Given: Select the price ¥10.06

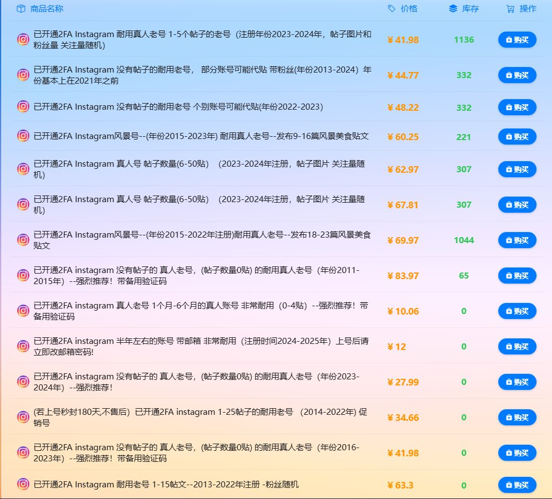Looking at the screenshot, I should [x=403, y=311].
